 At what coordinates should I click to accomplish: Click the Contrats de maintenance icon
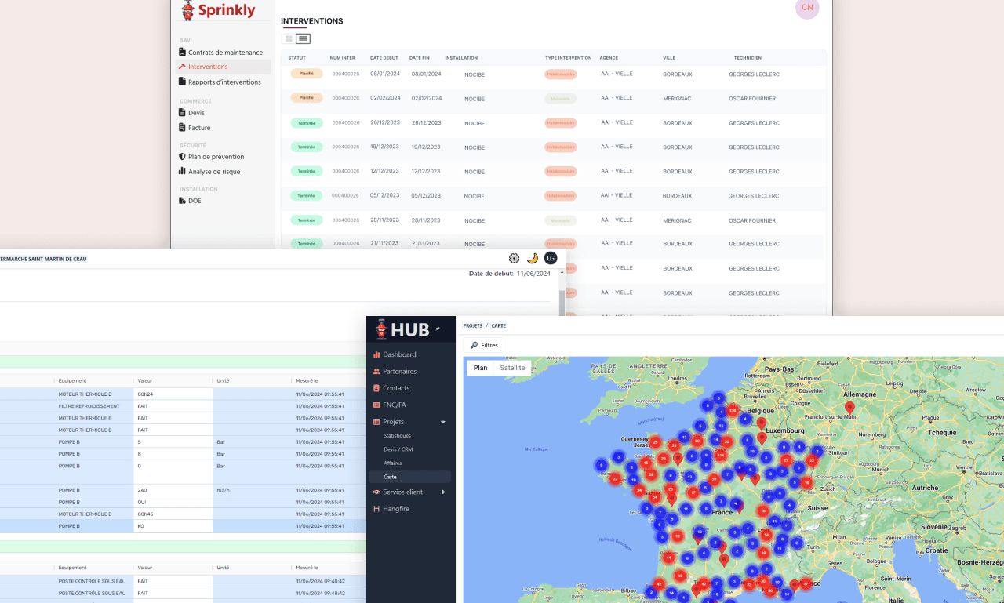point(182,53)
